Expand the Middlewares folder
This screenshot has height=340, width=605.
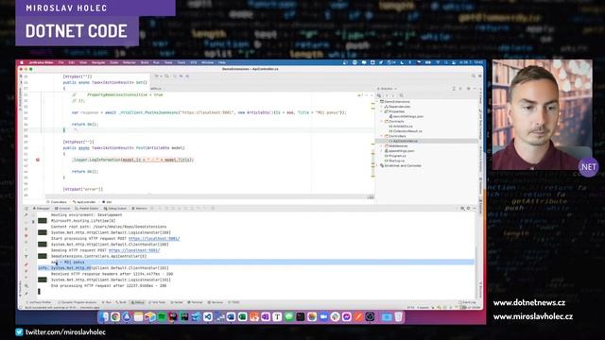[382, 146]
